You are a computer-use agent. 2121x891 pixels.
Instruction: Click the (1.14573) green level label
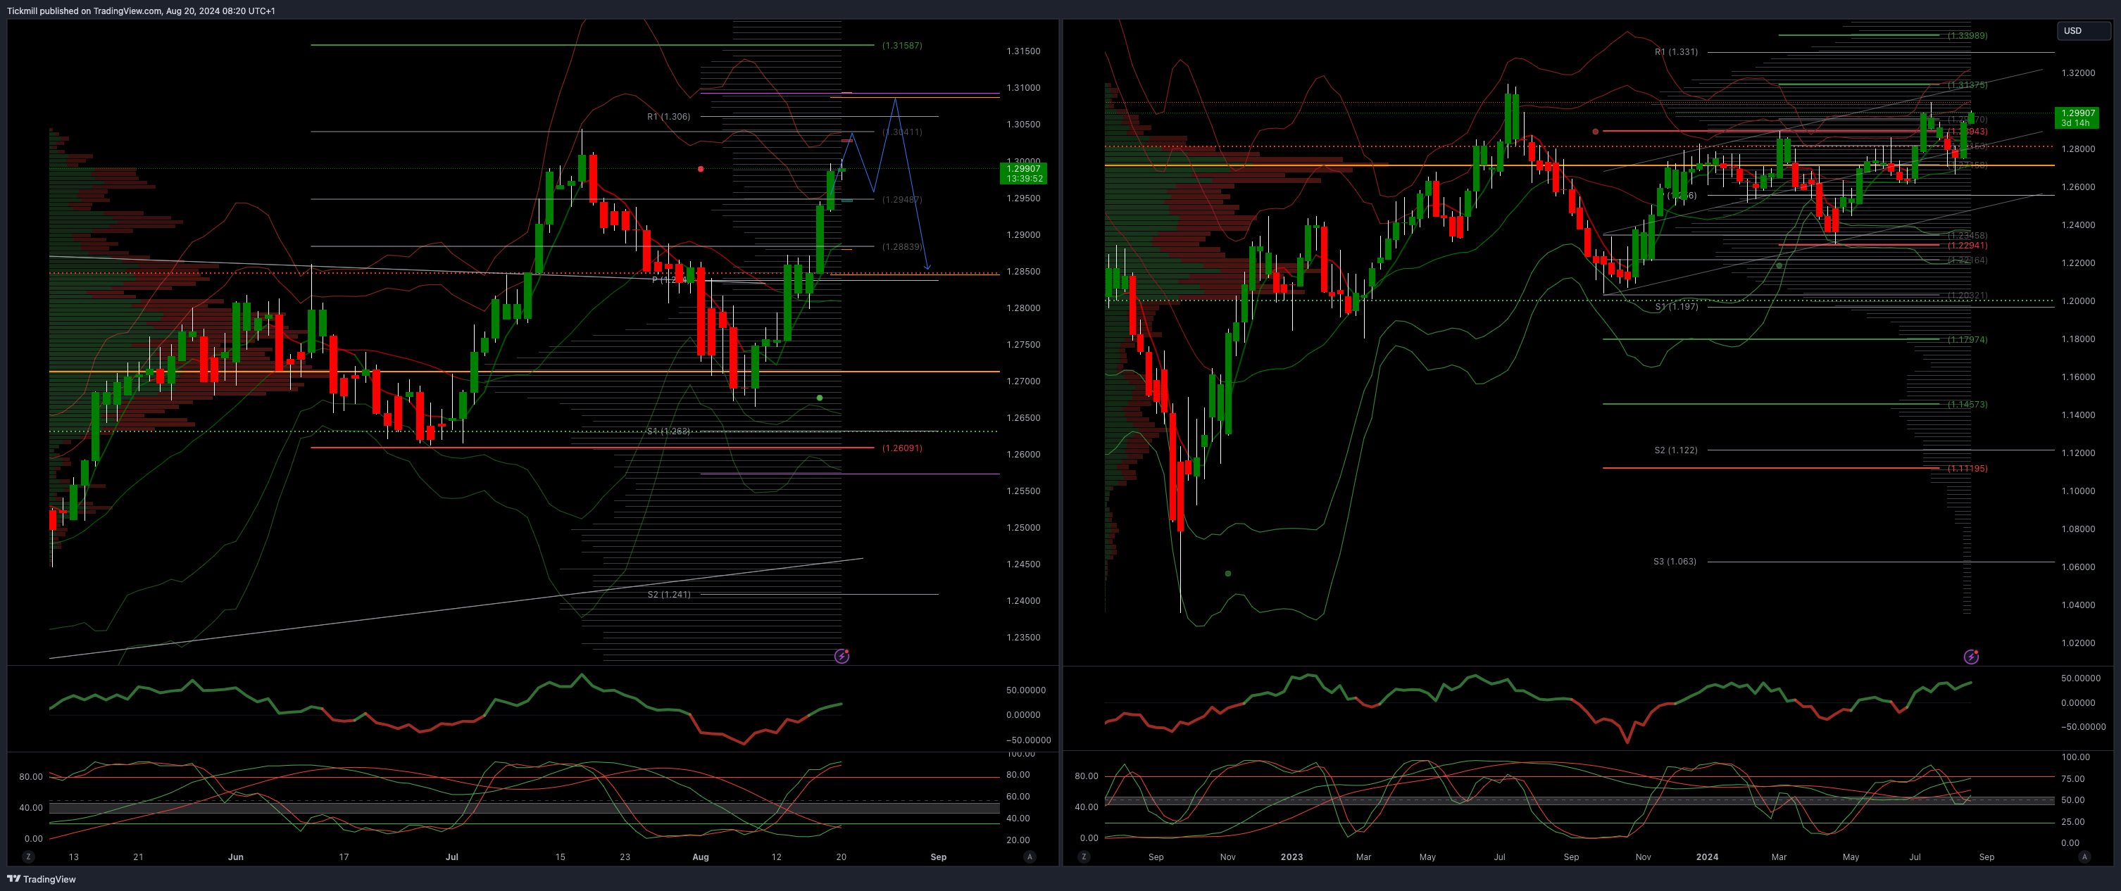click(1967, 404)
